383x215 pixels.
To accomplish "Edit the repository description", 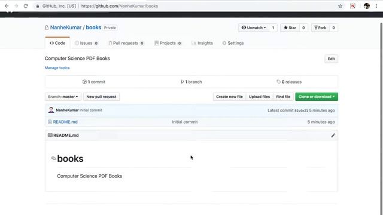I will coord(331,59).
